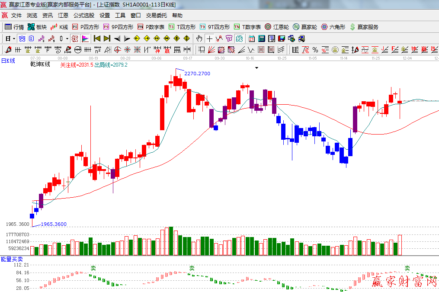Open the 江恩 menu

pyautogui.click(x=63, y=15)
